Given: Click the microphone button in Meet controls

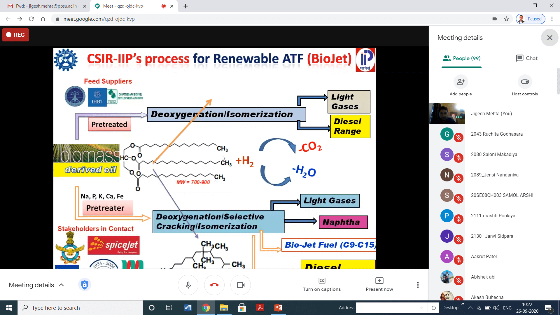Looking at the screenshot, I should 188,285.
